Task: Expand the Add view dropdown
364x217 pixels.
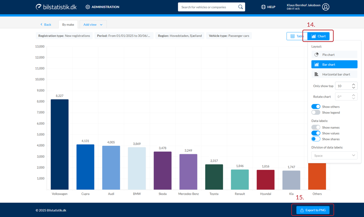Action: tap(93, 24)
